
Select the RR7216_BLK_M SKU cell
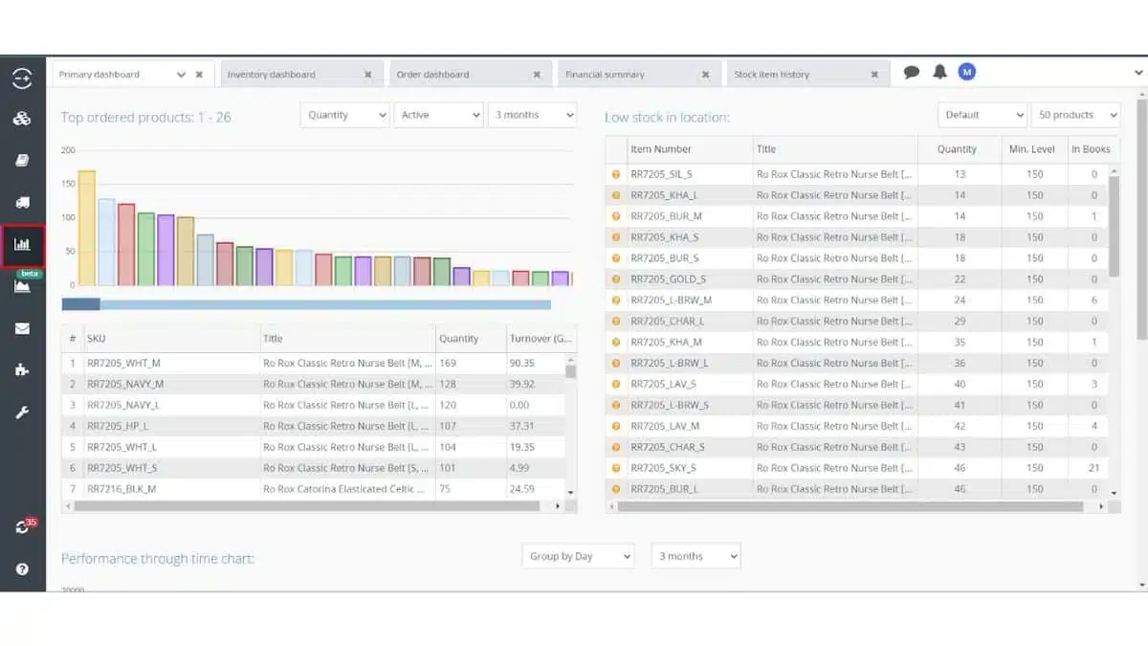[170, 489]
